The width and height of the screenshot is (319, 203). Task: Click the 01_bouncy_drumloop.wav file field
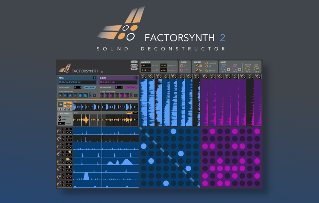pyautogui.click(x=77, y=82)
